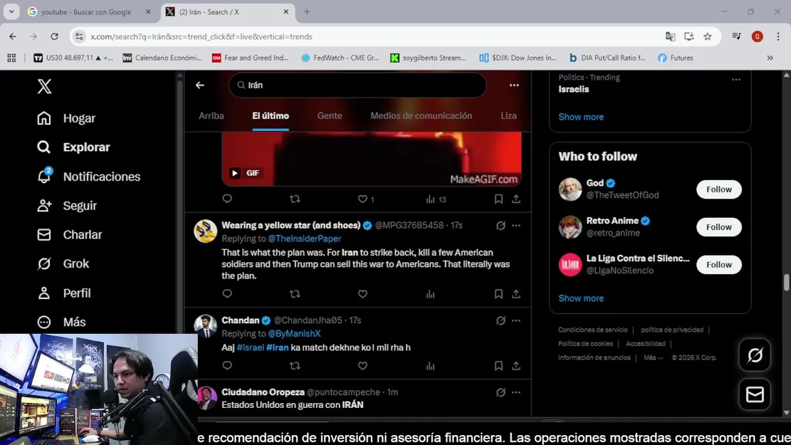The image size is (791, 445).
Task: Switch to Medios de comunicación tab
Action: [x=421, y=116]
